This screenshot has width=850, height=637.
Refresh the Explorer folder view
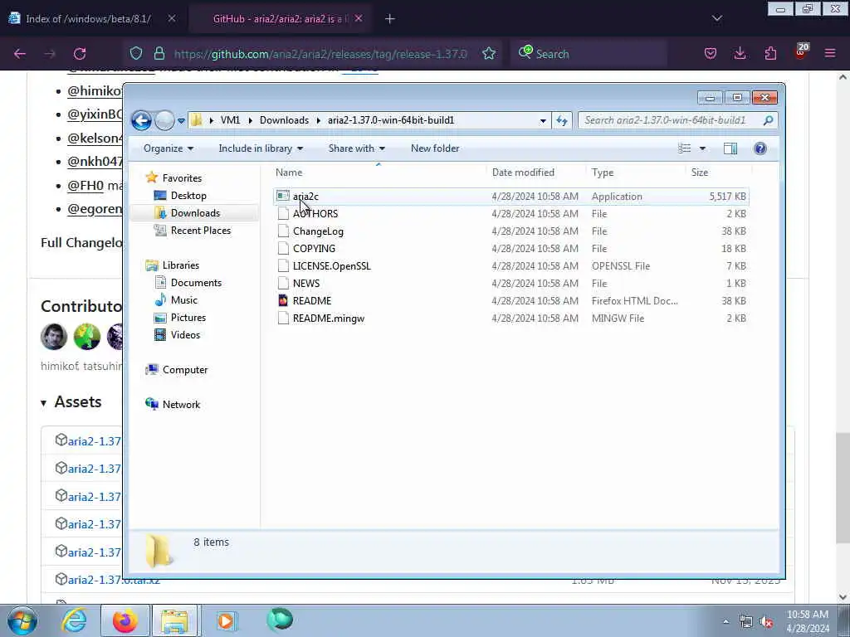562,121
